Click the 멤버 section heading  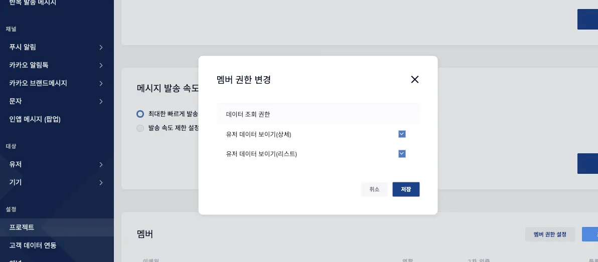145,234
